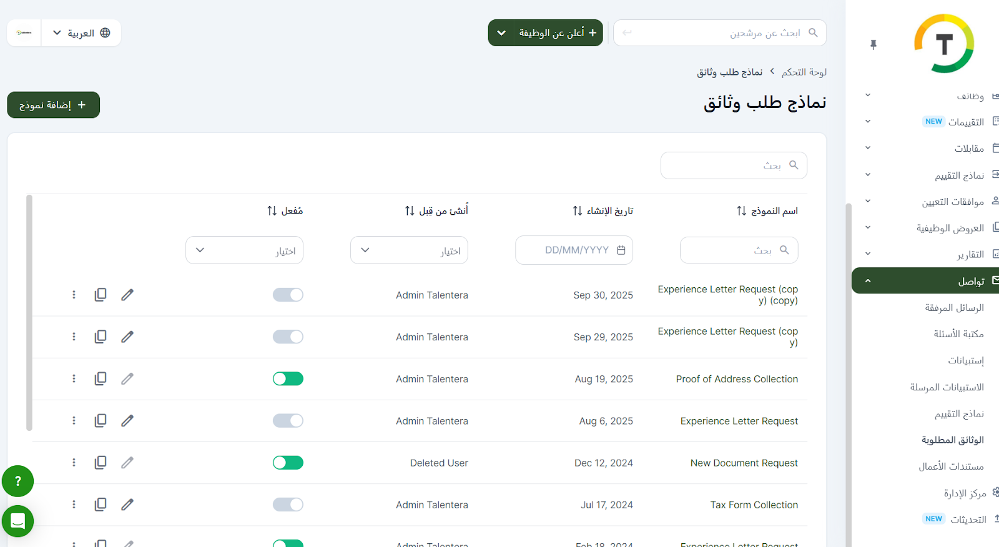Open the العربية language dropdown
Screen dimensions: 999x547
tap(81, 33)
